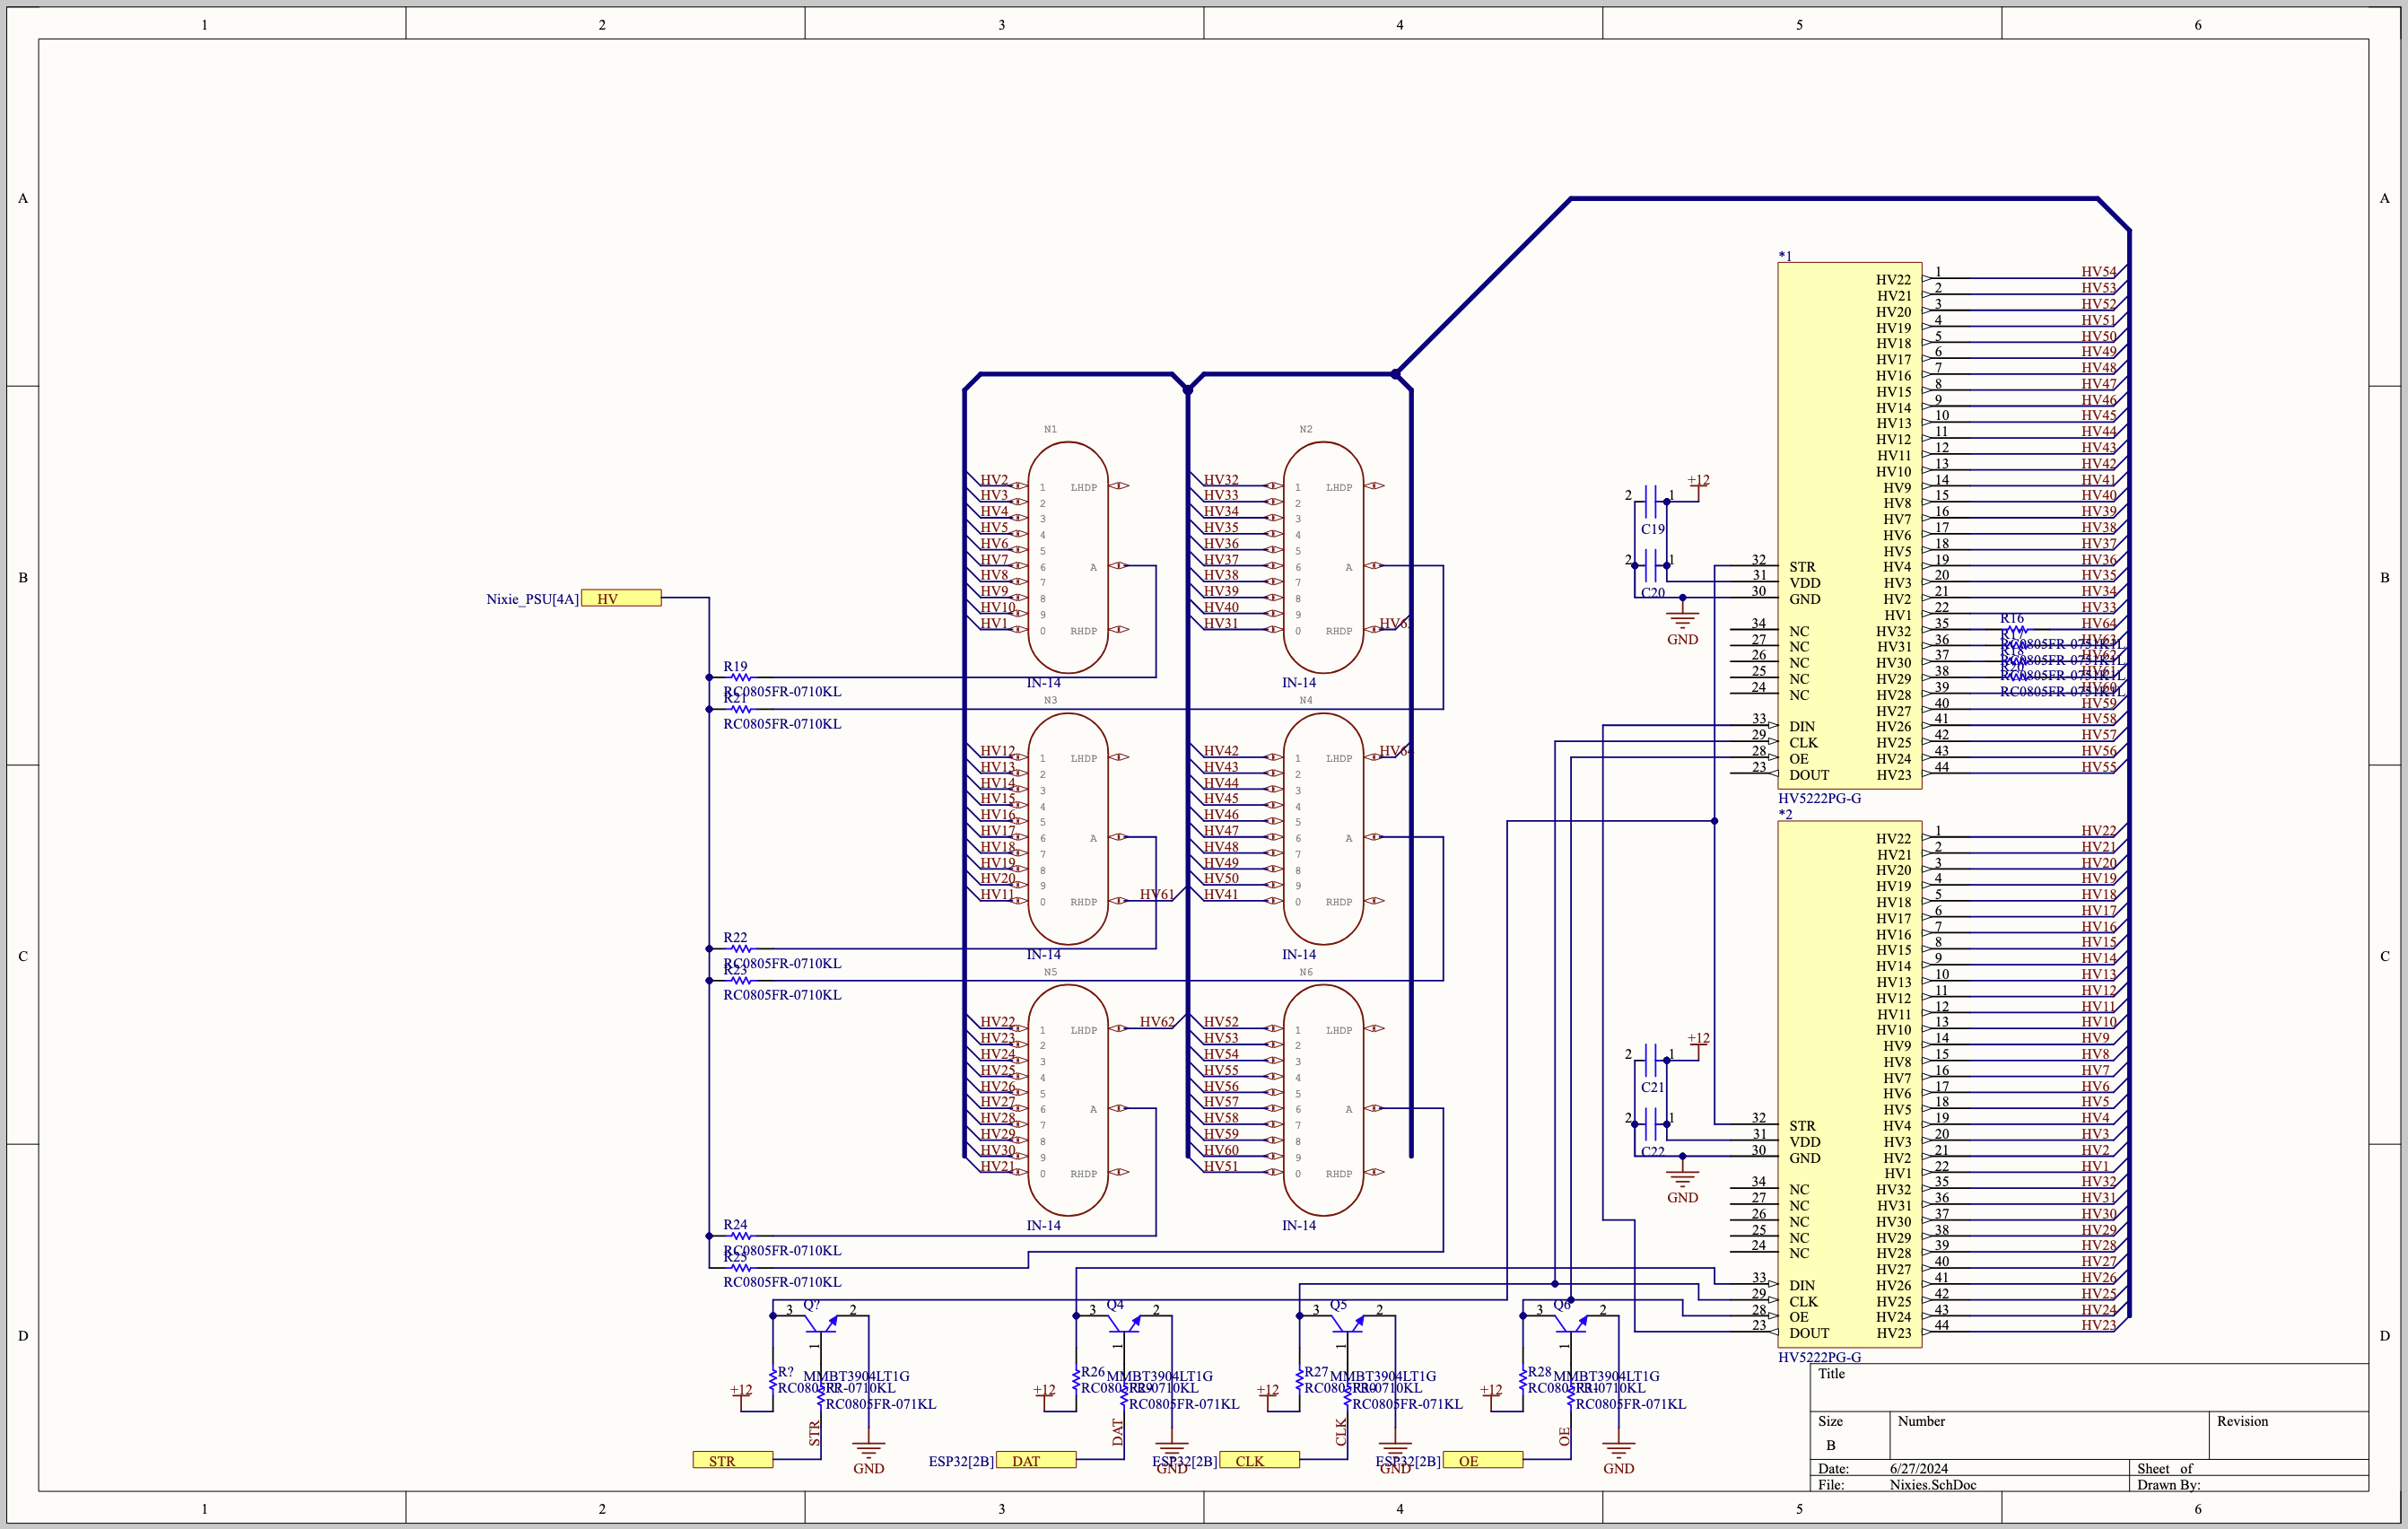Select the N2 nixie tube symbol
This screenshot has height=1529, width=2408.
tap(1323, 558)
